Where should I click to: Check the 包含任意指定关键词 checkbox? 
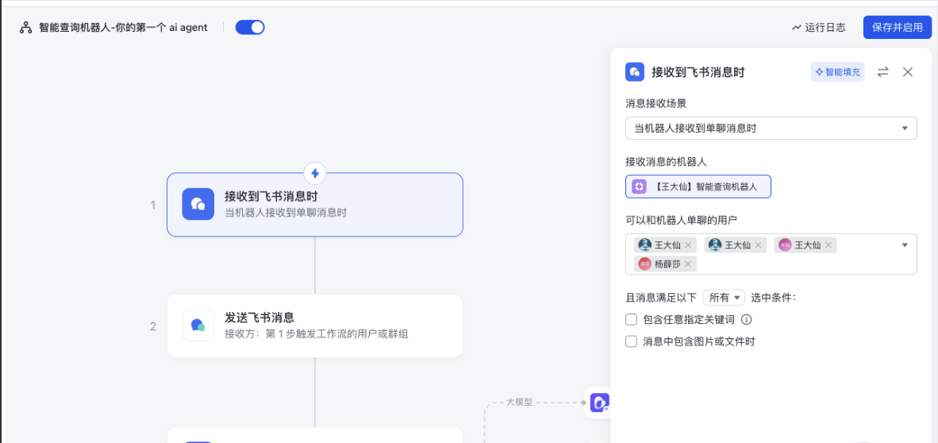[x=632, y=320]
